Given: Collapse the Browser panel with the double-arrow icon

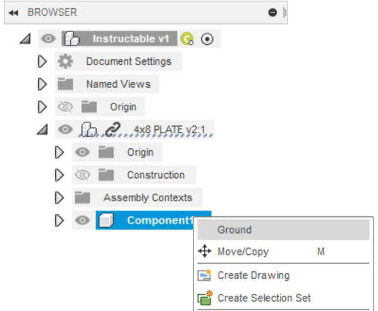Looking at the screenshot, I should pyautogui.click(x=13, y=13).
